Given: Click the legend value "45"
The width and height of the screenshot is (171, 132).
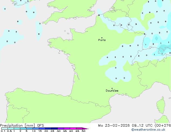Looking at the screenshot, I should [77, 131].
